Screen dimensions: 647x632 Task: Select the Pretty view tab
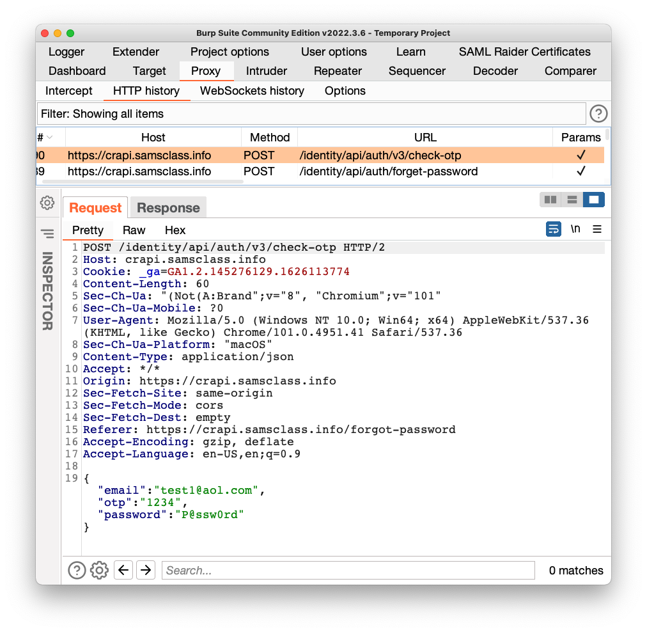tap(88, 230)
